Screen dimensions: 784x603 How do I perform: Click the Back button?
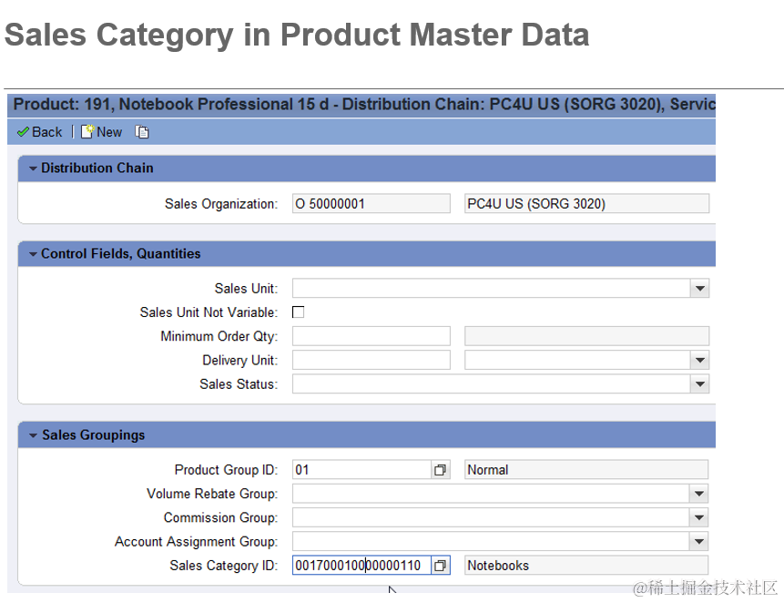pos(39,132)
